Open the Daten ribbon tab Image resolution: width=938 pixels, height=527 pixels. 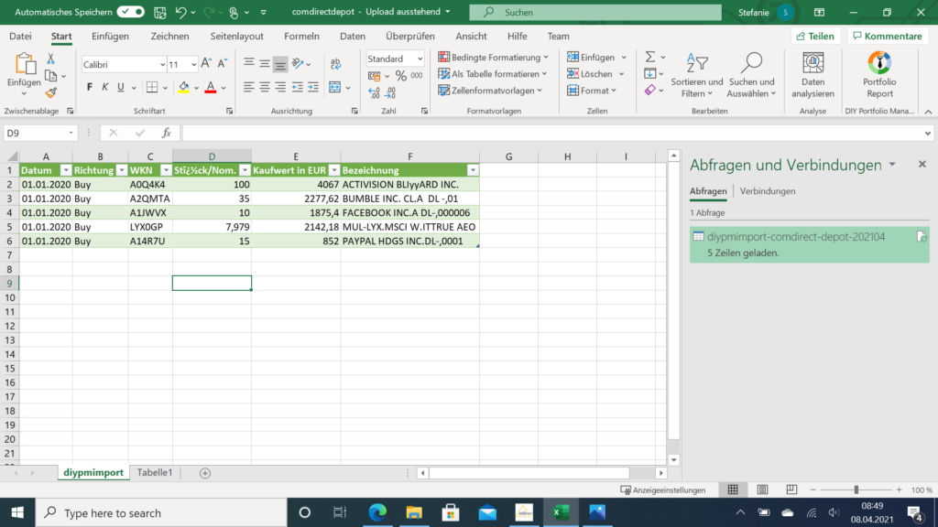pyautogui.click(x=353, y=36)
